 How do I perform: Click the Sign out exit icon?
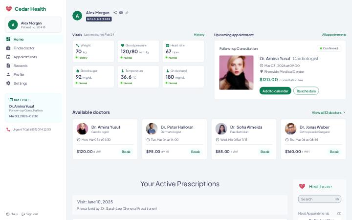coord(23,214)
